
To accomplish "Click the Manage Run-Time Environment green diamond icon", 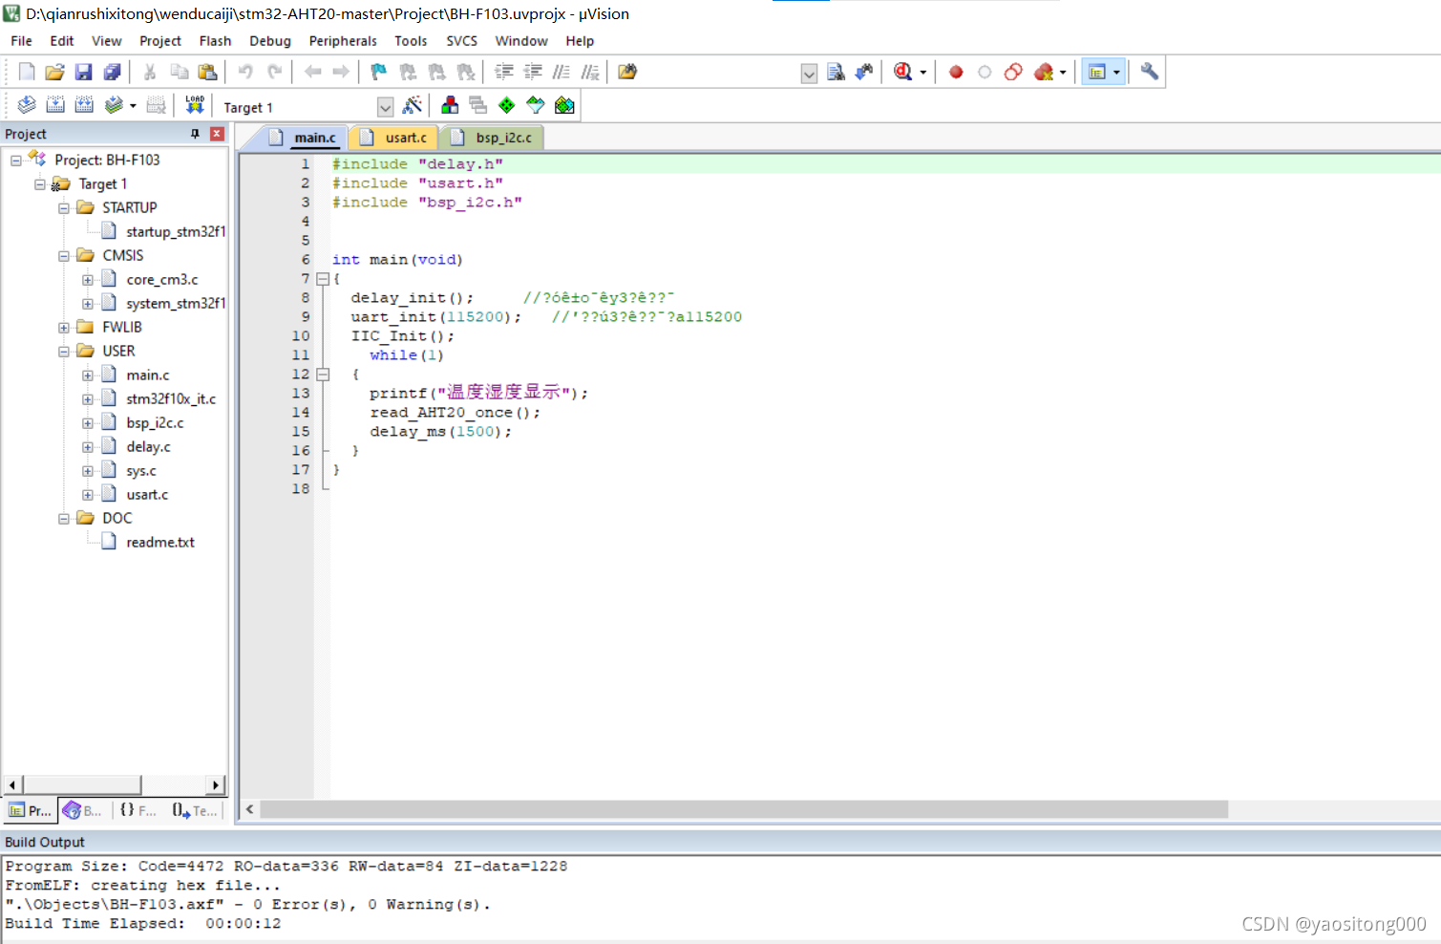I will (507, 105).
